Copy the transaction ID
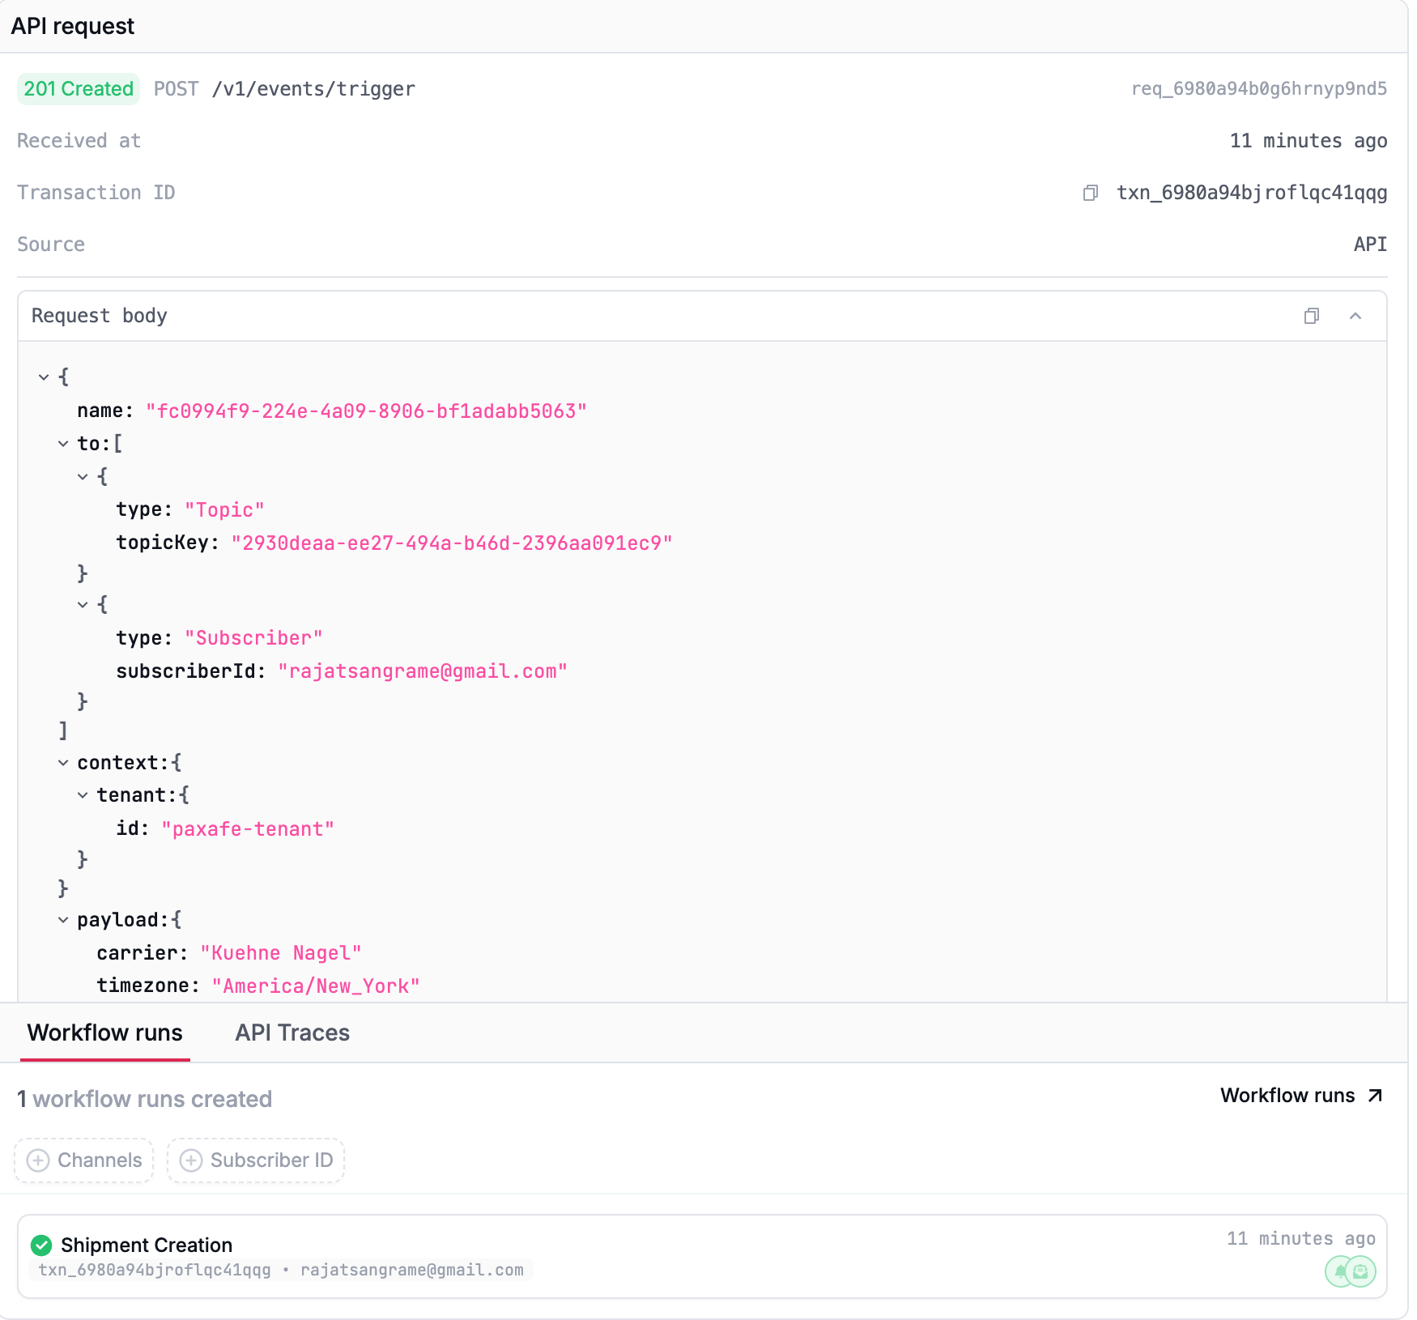This screenshot has width=1417, height=1320. pyautogui.click(x=1091, y=193)
